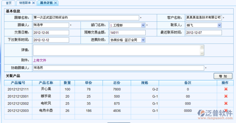Click the 协助跟单人 input field
This screenshot has height=123, width=236.
pos(119,68)
